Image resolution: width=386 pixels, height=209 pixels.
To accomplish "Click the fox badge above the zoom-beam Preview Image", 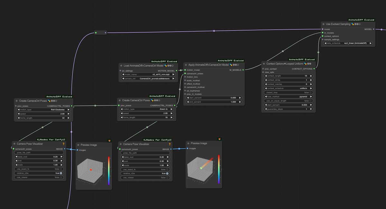I will coord(219,139).
